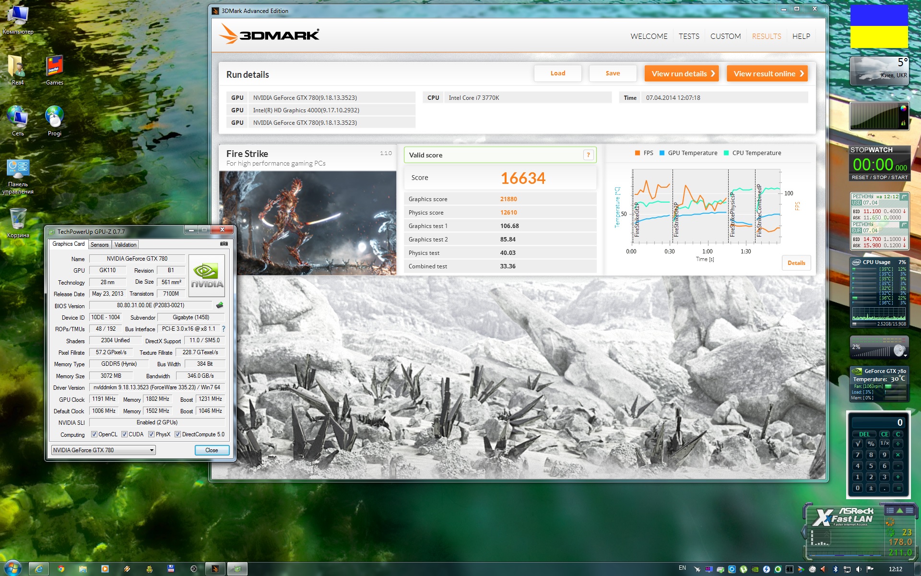The image size is (921, 576).
Task: Toggle the CUDA checkbox in GPU-Z
Action: click(x=124, y=434)
